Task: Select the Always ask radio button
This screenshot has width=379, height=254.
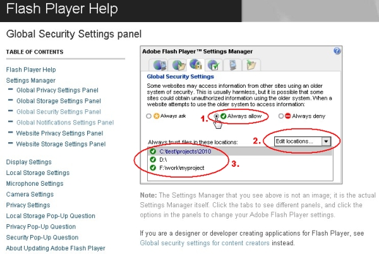Action: tap(148, 116)
